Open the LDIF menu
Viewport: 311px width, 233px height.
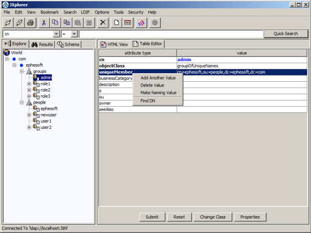[x=85, y=12]
